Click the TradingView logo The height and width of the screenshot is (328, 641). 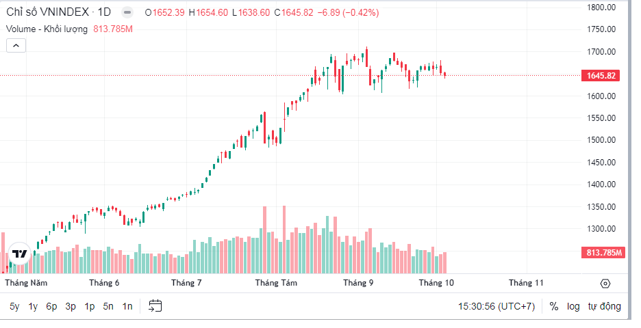[20, 254]
